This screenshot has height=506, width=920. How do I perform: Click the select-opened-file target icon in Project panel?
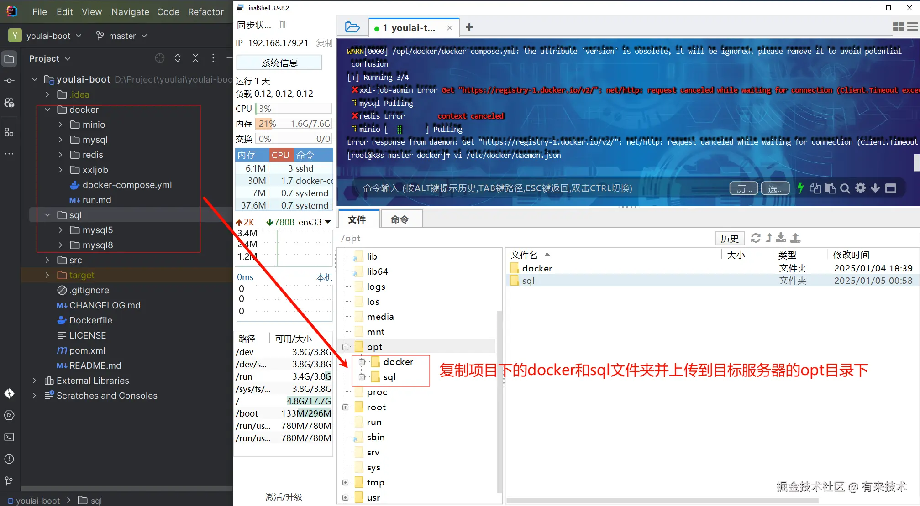(159, 58)
